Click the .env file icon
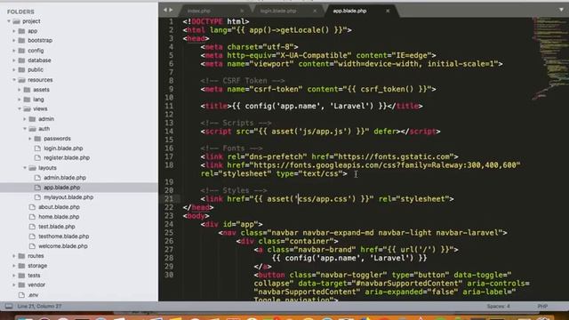The height and width of the screenshot is (320, 569). [21, 295]
